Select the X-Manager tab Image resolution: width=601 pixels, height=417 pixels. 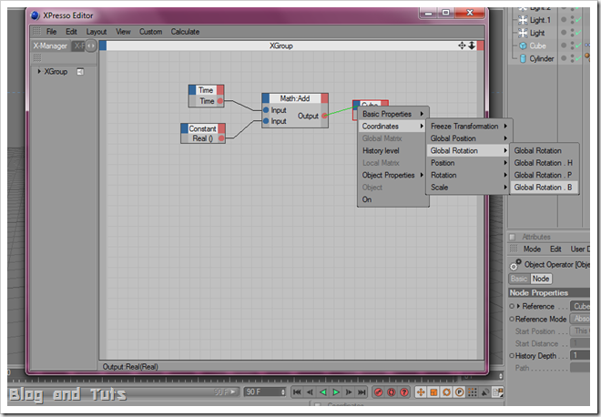(x=50, y=46)
